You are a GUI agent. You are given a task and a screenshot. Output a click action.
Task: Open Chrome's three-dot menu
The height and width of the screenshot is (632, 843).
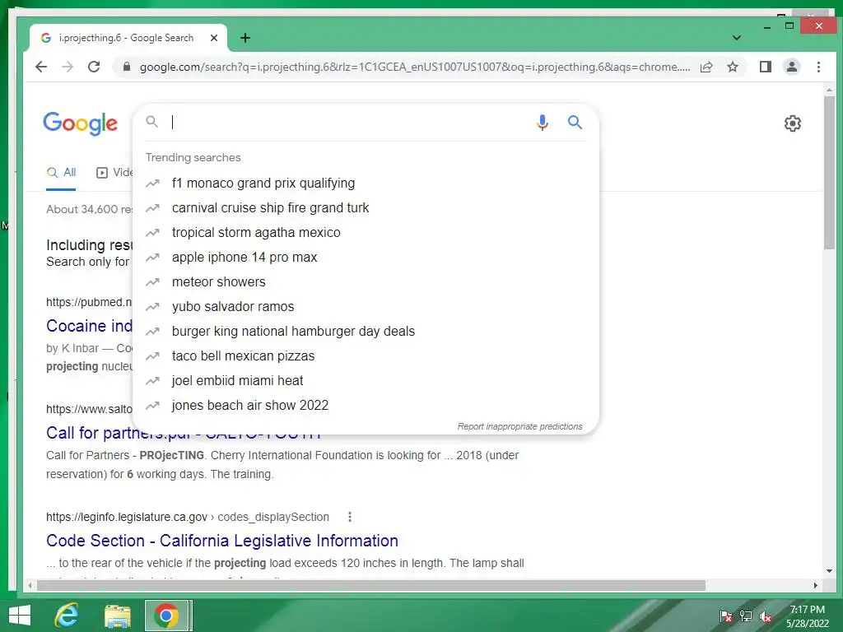pos(818,67)
